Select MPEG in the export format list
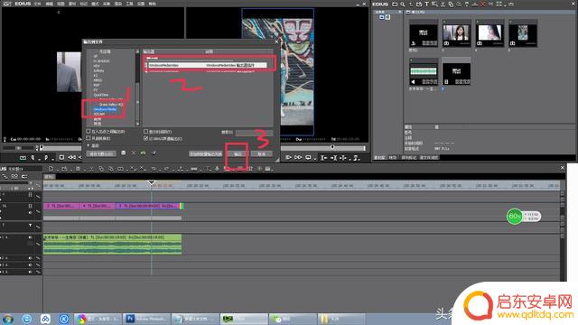 click(98, 80)
